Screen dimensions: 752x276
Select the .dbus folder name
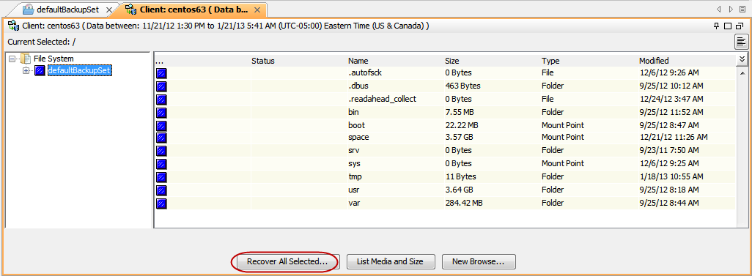tap(358, 86)
